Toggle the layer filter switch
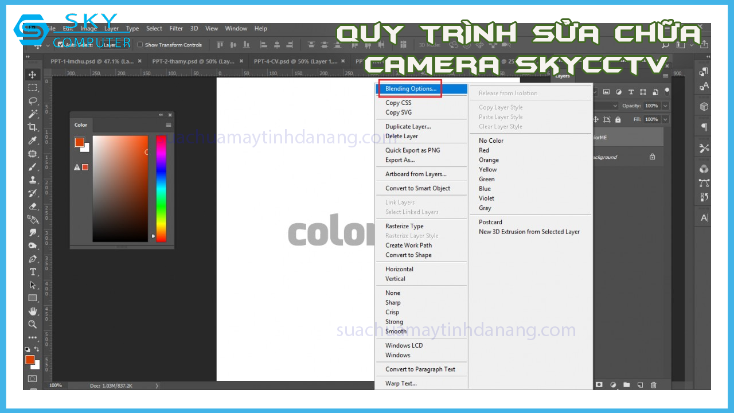 click(667, 91)
